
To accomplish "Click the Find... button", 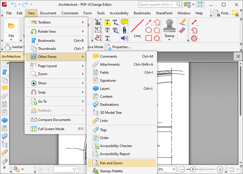I will tap(222, 13).
